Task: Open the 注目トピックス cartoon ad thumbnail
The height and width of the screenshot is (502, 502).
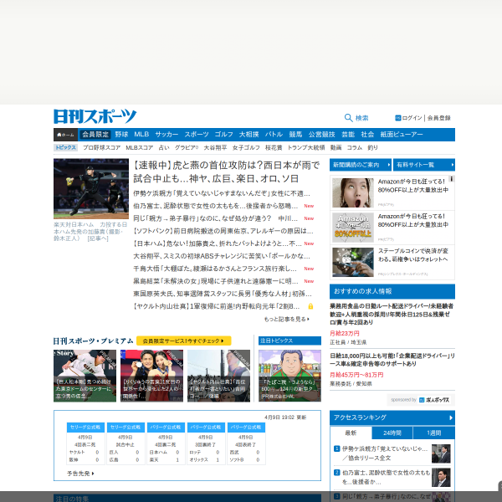Action: (x=289, y=376)
